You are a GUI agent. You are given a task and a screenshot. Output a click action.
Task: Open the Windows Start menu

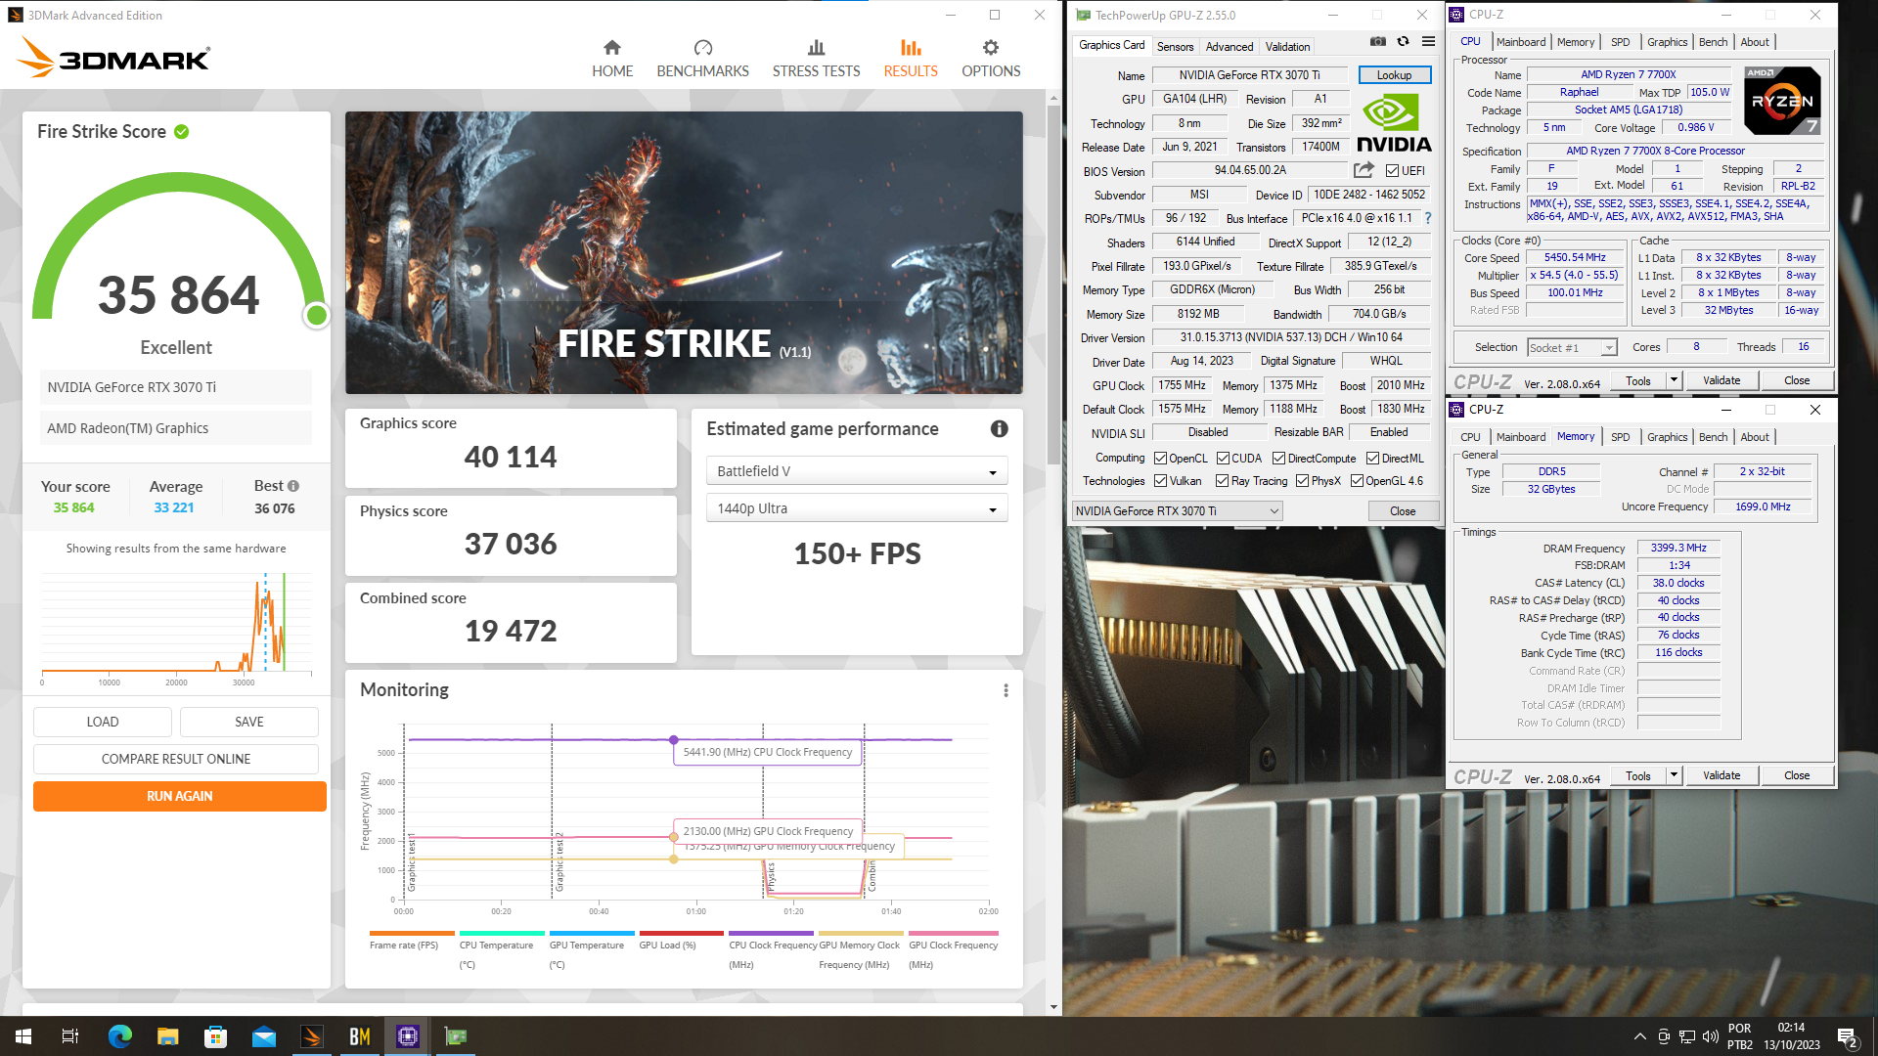pos(23,1036)
